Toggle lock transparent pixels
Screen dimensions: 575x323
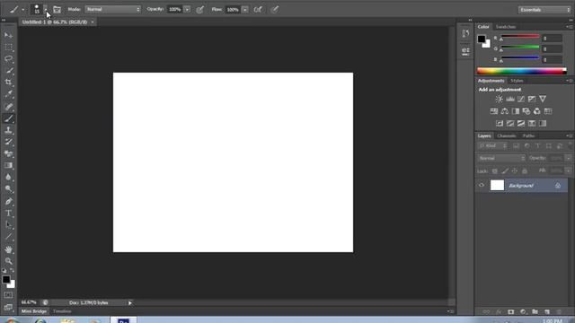pyautogui.click(x=495, y=171)
